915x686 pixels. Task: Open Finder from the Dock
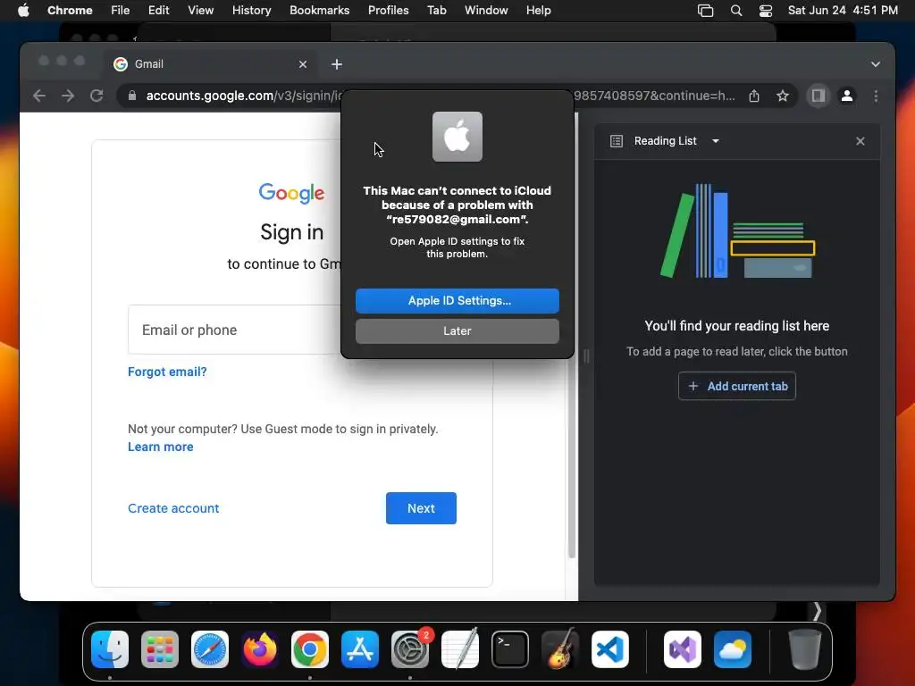110,649
